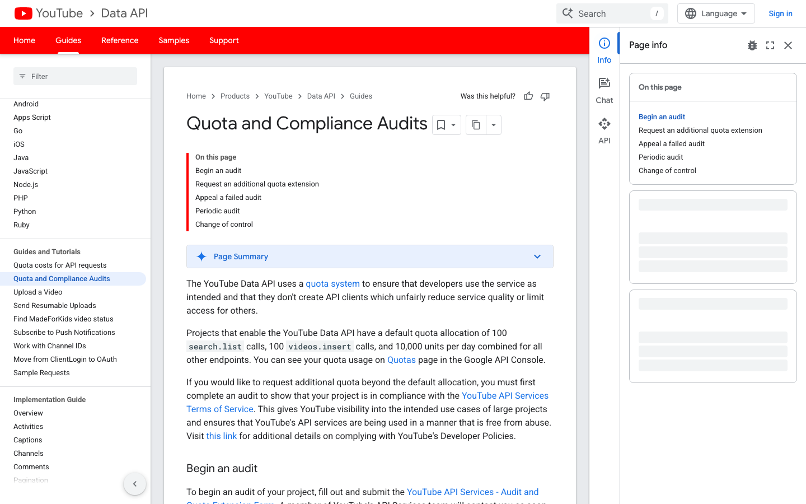Focus the Search input field
The width and height of the screenshot is (806, 504).
coord(612,13)
